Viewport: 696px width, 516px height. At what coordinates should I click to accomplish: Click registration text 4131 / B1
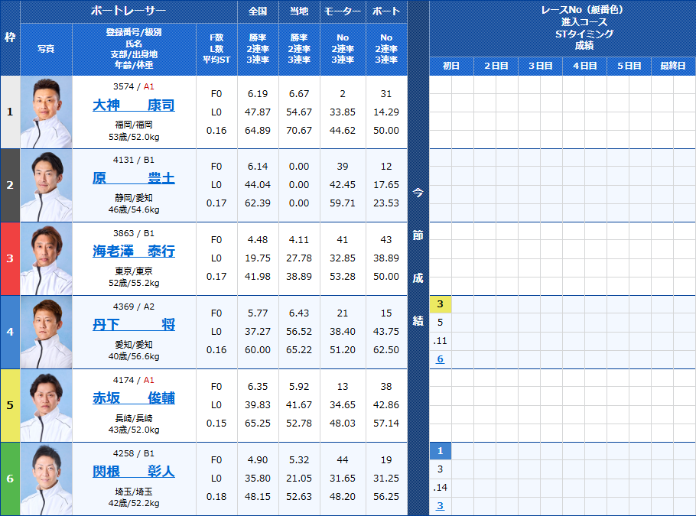click(134, 160)
